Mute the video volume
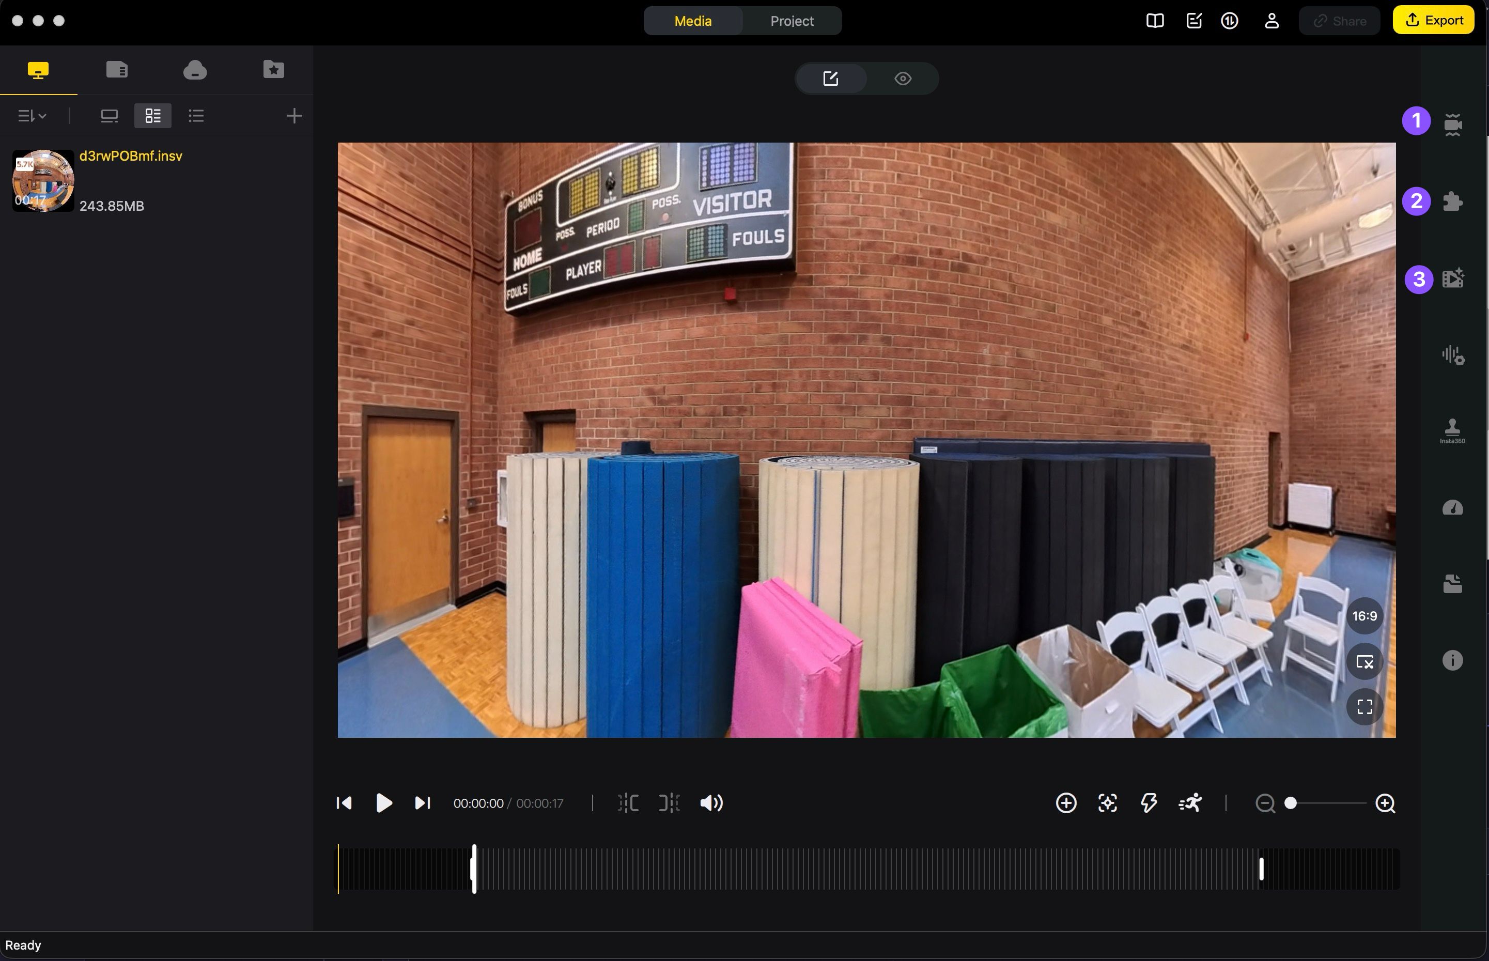The width and height of the screenshot is (1489, 961). point(711,803)
